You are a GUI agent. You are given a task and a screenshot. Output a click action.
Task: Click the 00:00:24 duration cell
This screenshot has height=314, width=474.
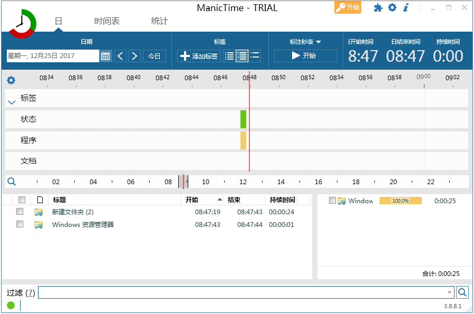pos(282,212)
